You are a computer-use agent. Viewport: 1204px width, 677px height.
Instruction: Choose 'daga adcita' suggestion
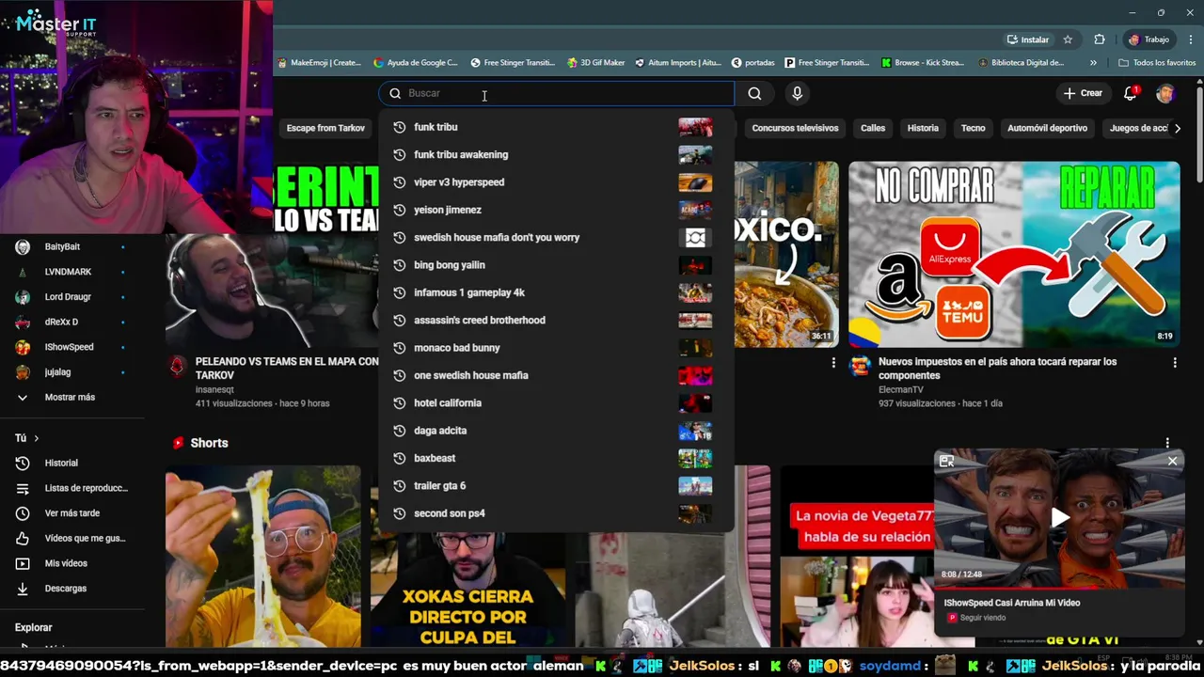[x=555, y=431]
